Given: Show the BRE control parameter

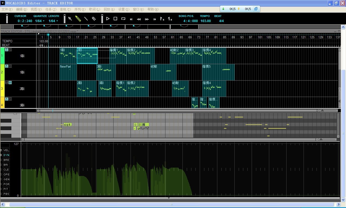Looking at the screenshot, I should (6, 160).
